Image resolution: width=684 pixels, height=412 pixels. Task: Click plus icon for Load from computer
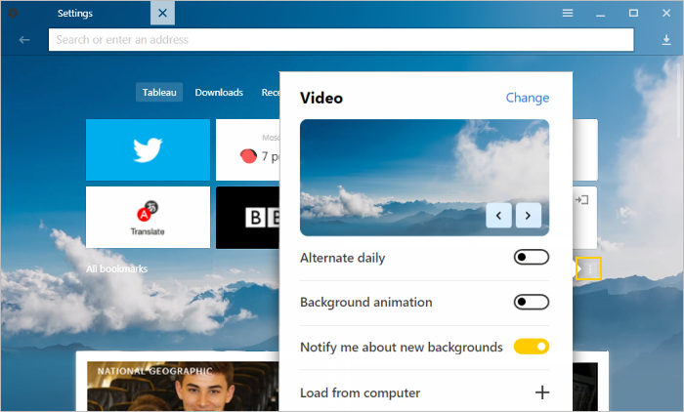(x=542, y=392)
